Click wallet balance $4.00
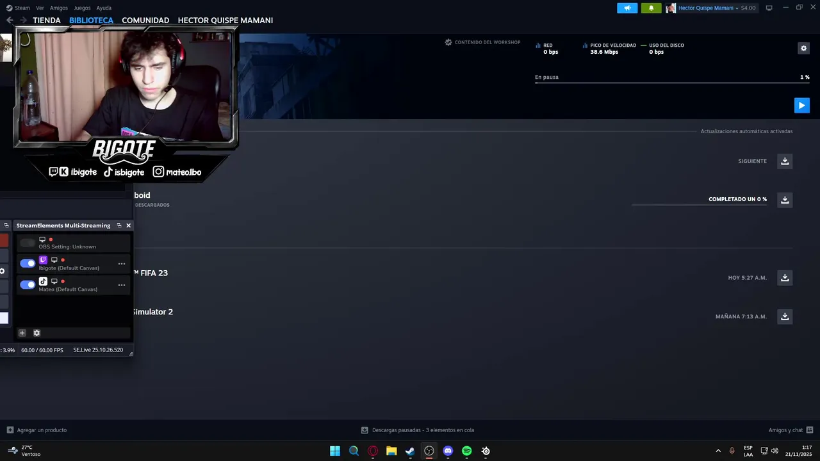 click(748, 8)
